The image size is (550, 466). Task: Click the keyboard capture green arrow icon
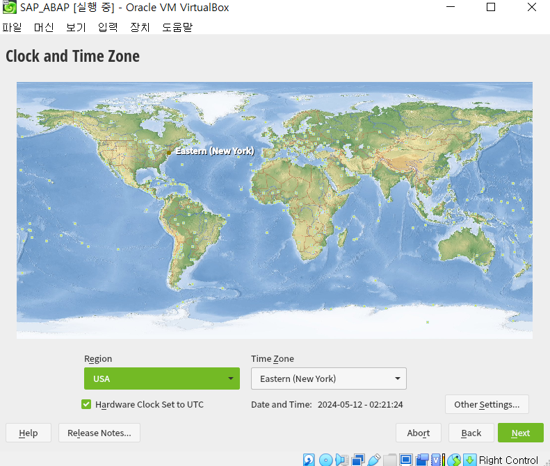pos(470,460)
